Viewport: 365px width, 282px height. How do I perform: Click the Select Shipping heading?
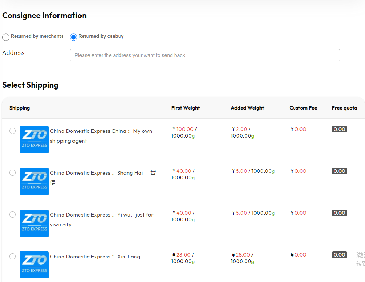pos(30,85)
